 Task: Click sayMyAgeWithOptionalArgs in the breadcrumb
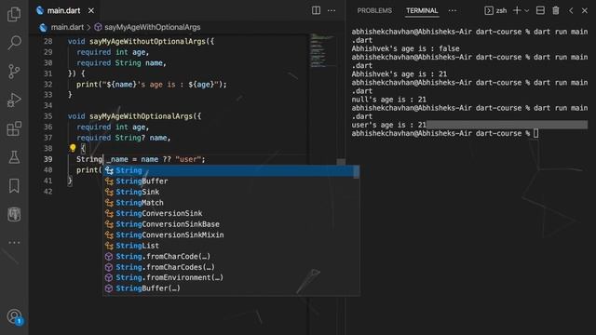[x=153, y=27]
